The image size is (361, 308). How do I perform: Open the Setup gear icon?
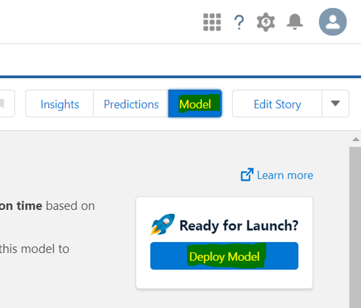point(266,22)
